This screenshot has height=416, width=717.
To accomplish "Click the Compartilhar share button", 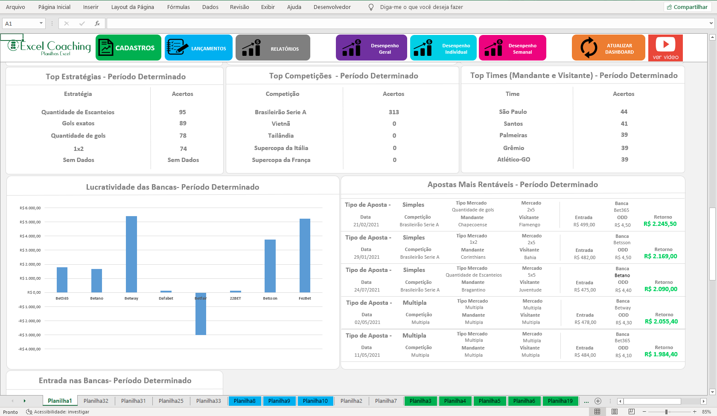I will click(x=687, y=7).
